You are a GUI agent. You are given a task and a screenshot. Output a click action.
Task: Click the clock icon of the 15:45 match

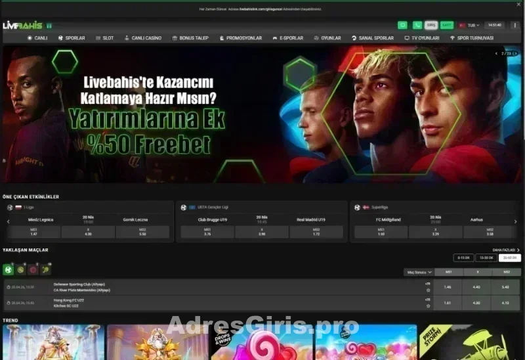9,303
